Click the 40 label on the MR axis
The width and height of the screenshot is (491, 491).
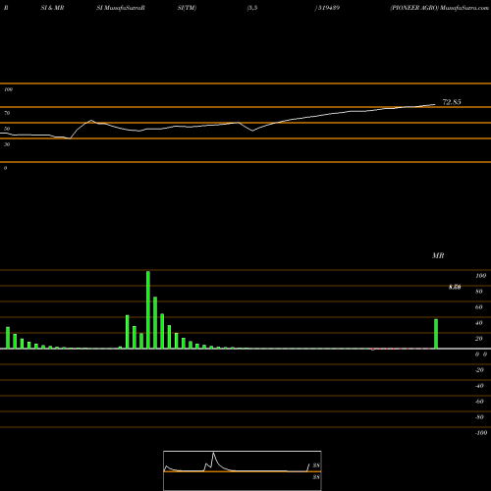[x=479, y=323]
